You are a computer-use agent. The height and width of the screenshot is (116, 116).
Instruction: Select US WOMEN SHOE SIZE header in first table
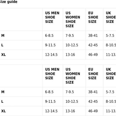[73, 20]
